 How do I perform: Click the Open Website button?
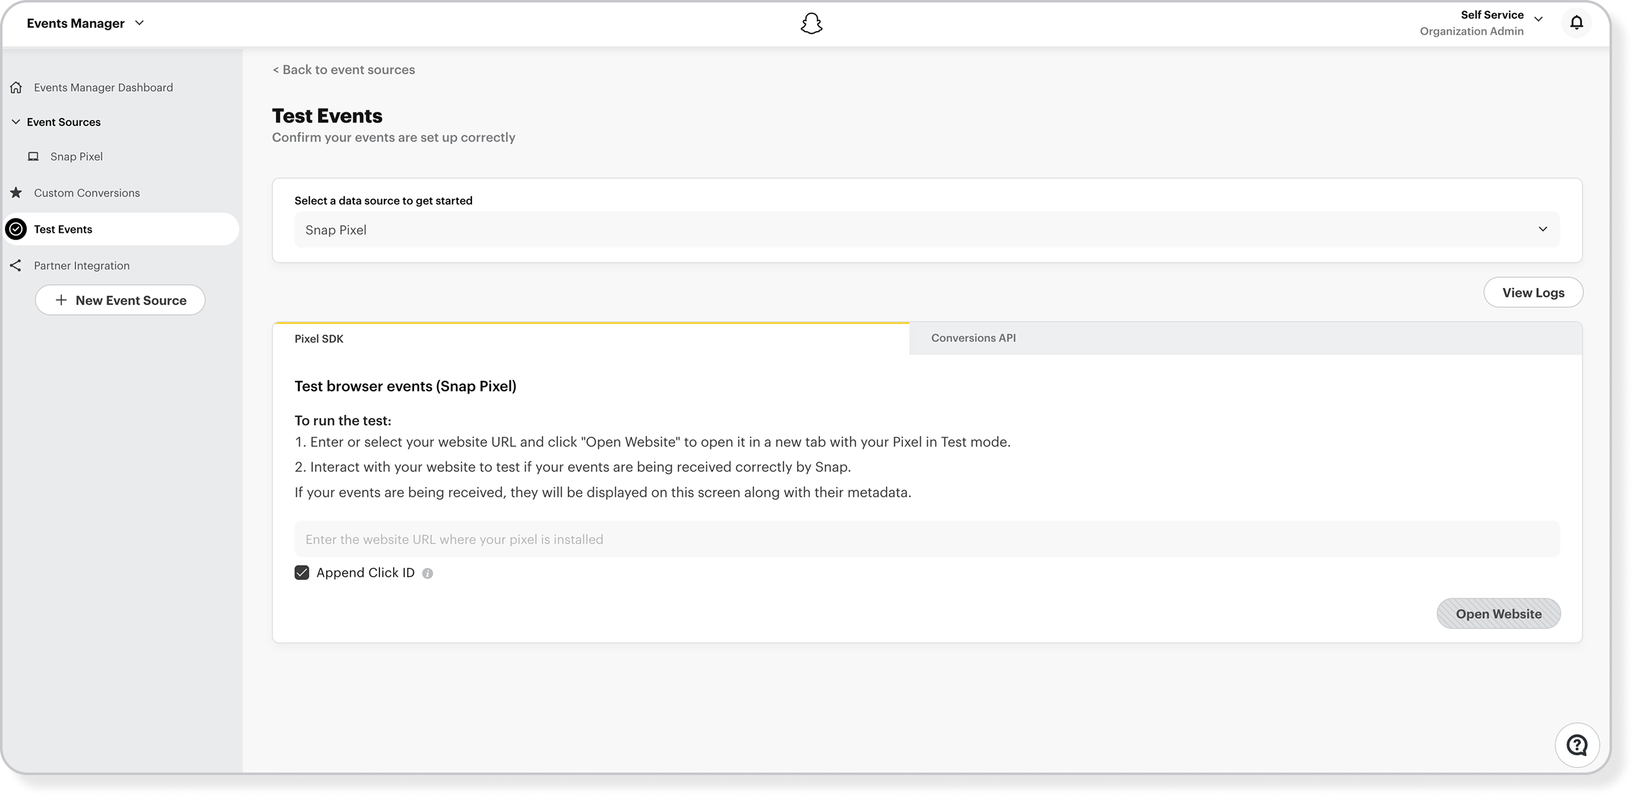1498,614
